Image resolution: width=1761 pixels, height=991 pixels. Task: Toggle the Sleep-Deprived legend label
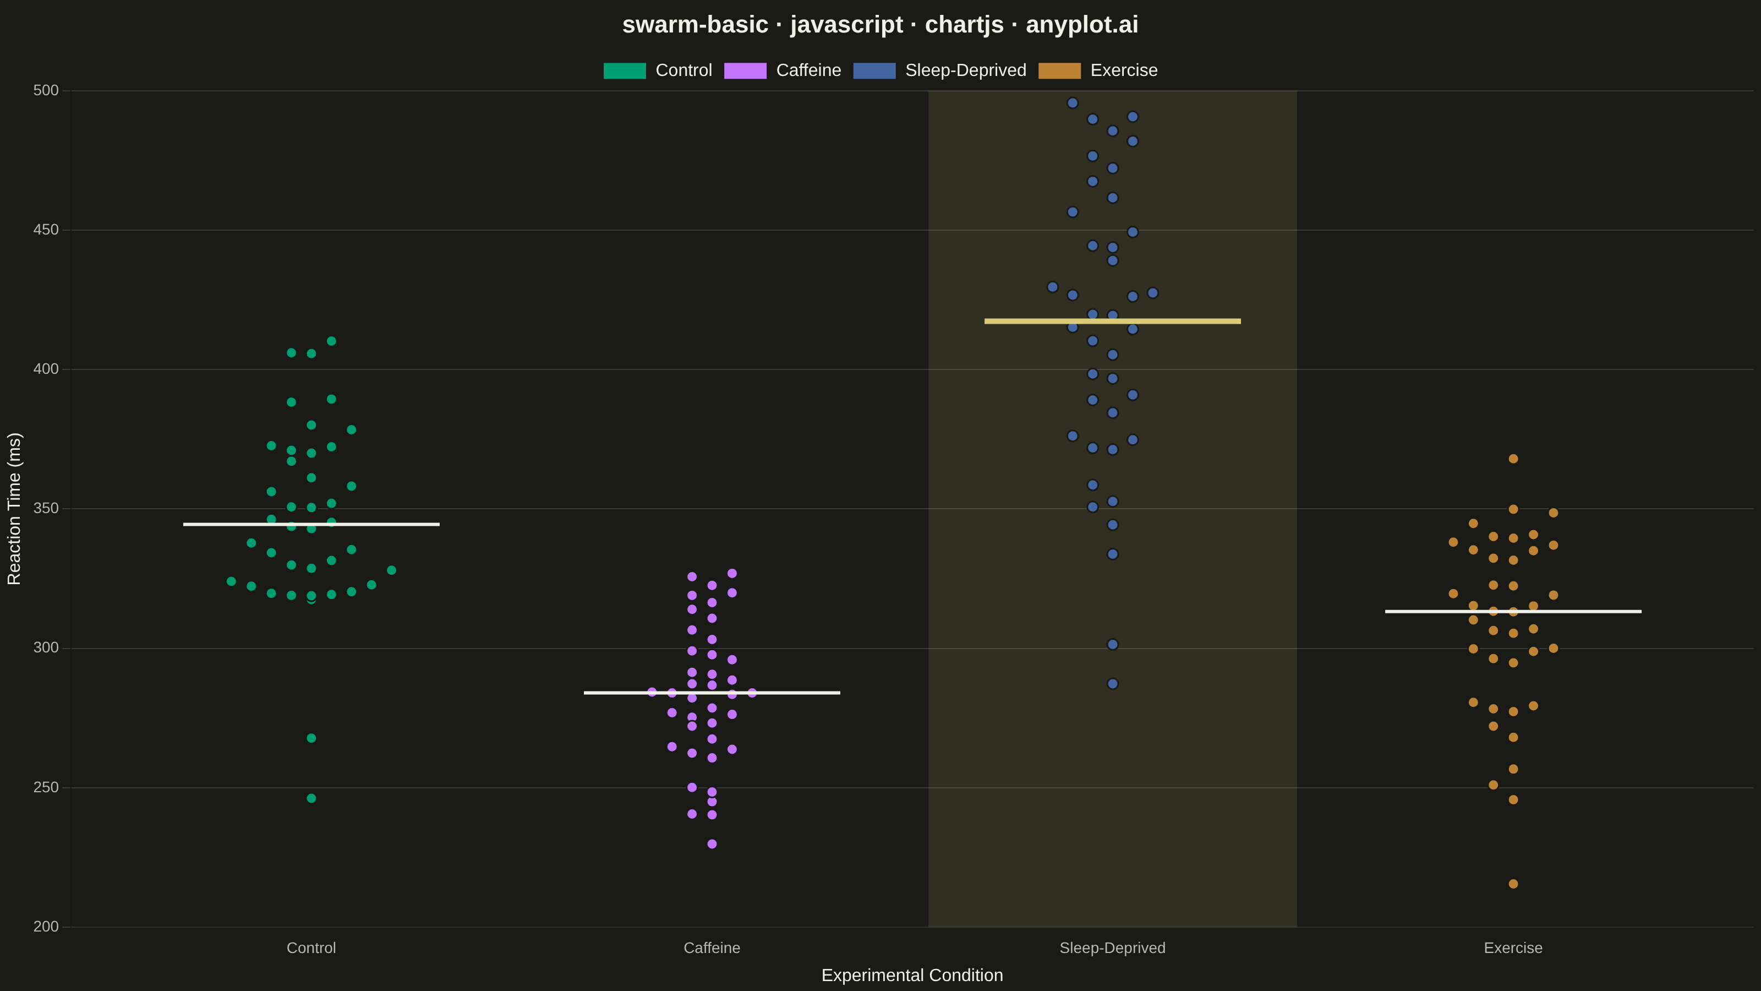coord(965,70)
